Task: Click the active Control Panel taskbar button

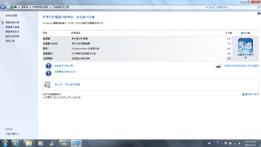Action: (x=76, y=143)
